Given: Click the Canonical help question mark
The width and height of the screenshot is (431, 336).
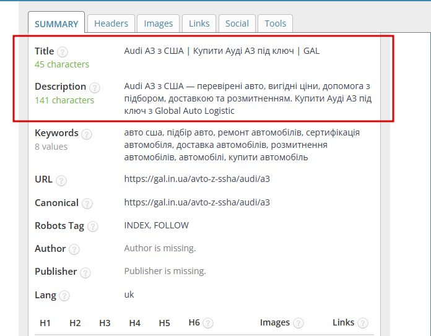Looking at the screenshot, I should pyautogui.click(x=87, y=204).
